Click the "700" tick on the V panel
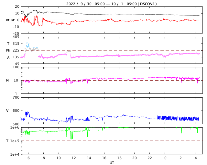 [16, 98]
